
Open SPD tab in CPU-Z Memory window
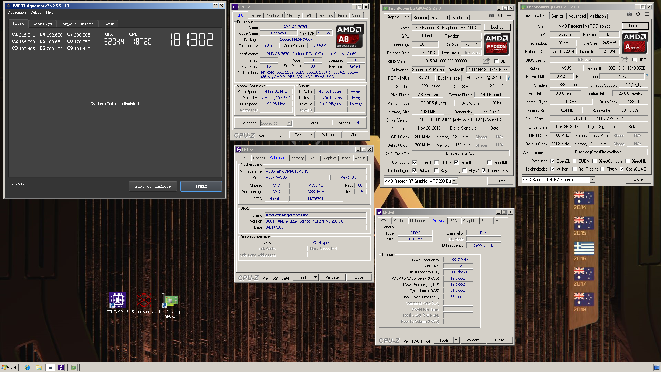pos(454,221)
